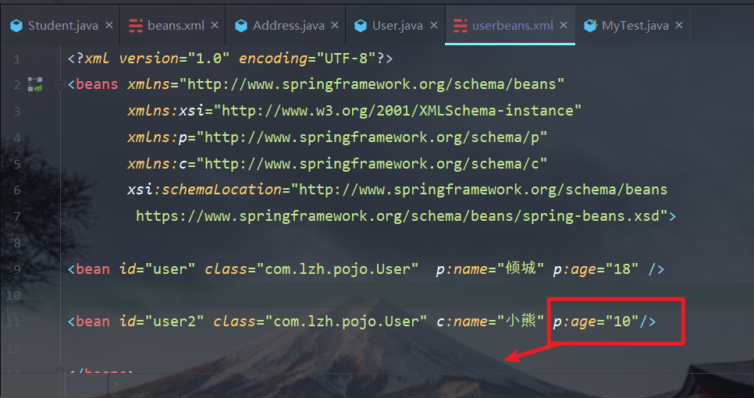Click the xmlns:xsi XMLSchema-instance URL
The image size is (754, 398).
tap(397, 111)
